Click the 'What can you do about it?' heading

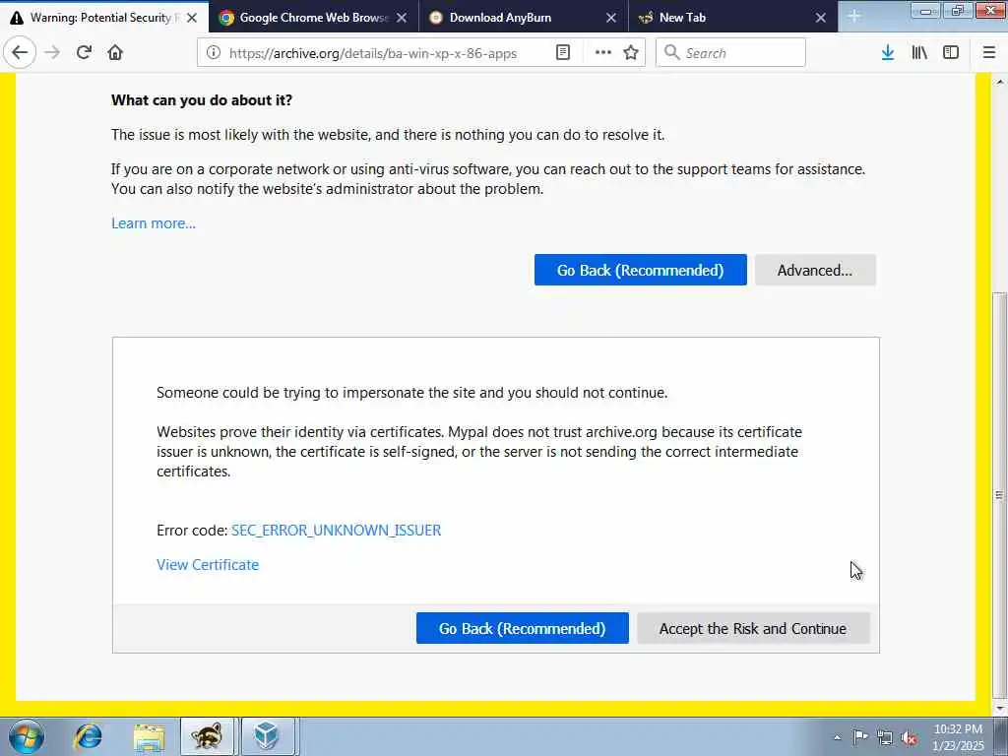(x=202, y=100)
